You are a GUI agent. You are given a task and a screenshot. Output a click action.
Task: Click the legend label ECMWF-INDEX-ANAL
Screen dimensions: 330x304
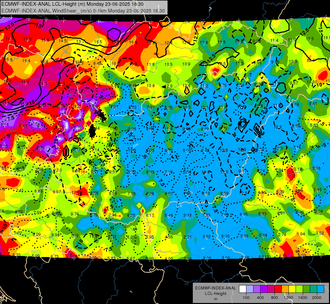tap(215, 288)
